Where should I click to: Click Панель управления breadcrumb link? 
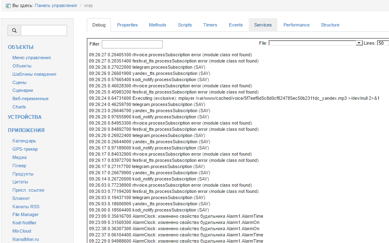click(x=55, y=6)
